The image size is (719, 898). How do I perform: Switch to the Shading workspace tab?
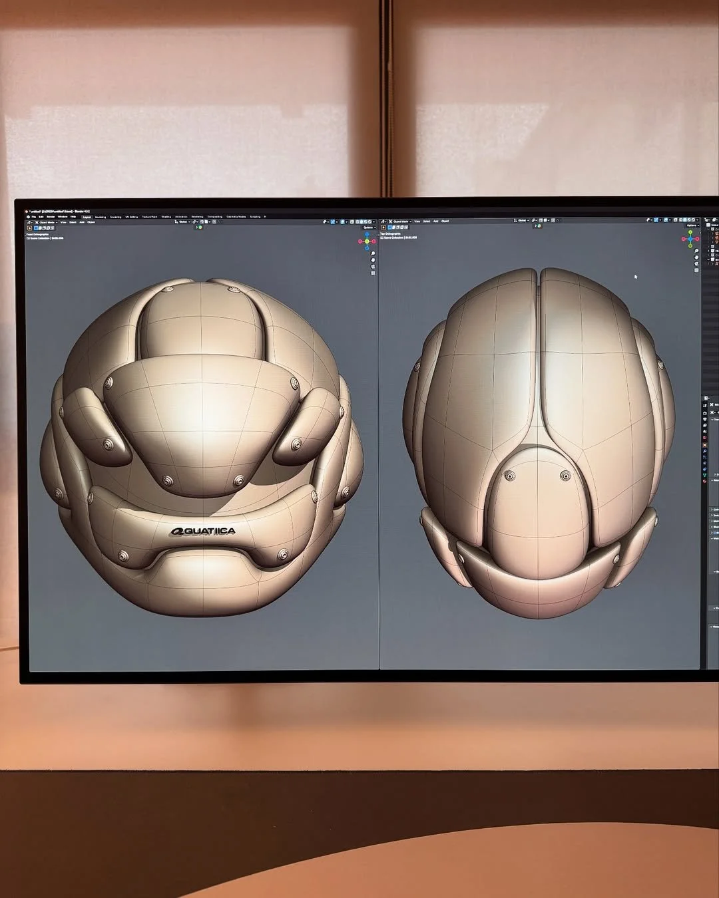[x=166, y=217]
